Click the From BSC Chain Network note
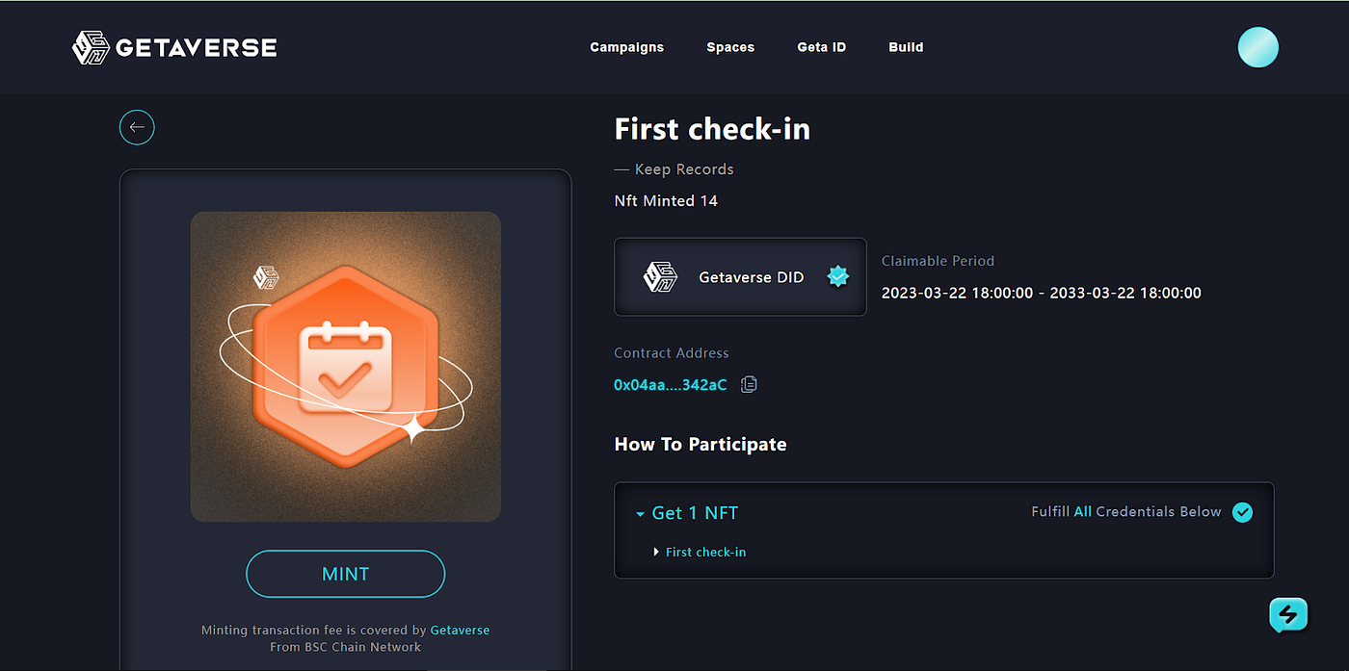The width and height of the screenshot is (1349, 671). pyautogui.click(x=346, y=647)
